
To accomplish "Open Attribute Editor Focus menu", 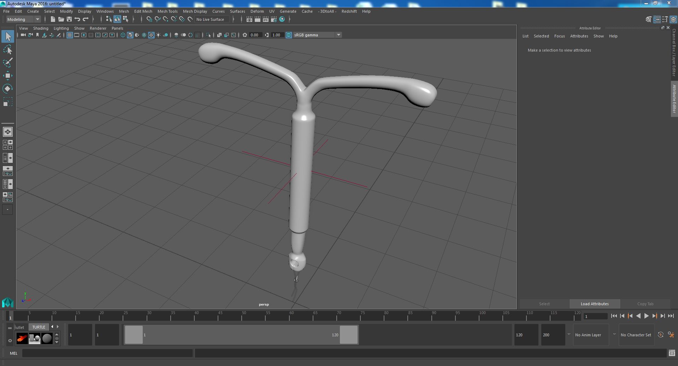I will coord(559,36).
